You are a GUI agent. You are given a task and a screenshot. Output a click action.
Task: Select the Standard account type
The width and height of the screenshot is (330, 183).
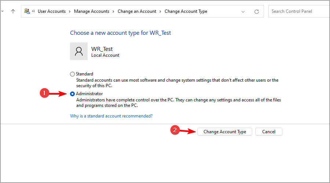72,74
